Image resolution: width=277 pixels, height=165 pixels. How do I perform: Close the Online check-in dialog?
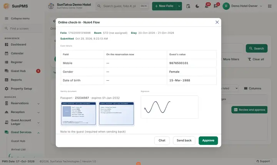[217, 22]
